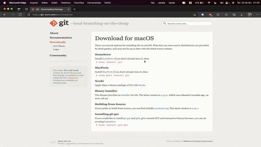Open the Perfis menu
261x147 pixels.
tap(108, 3)
